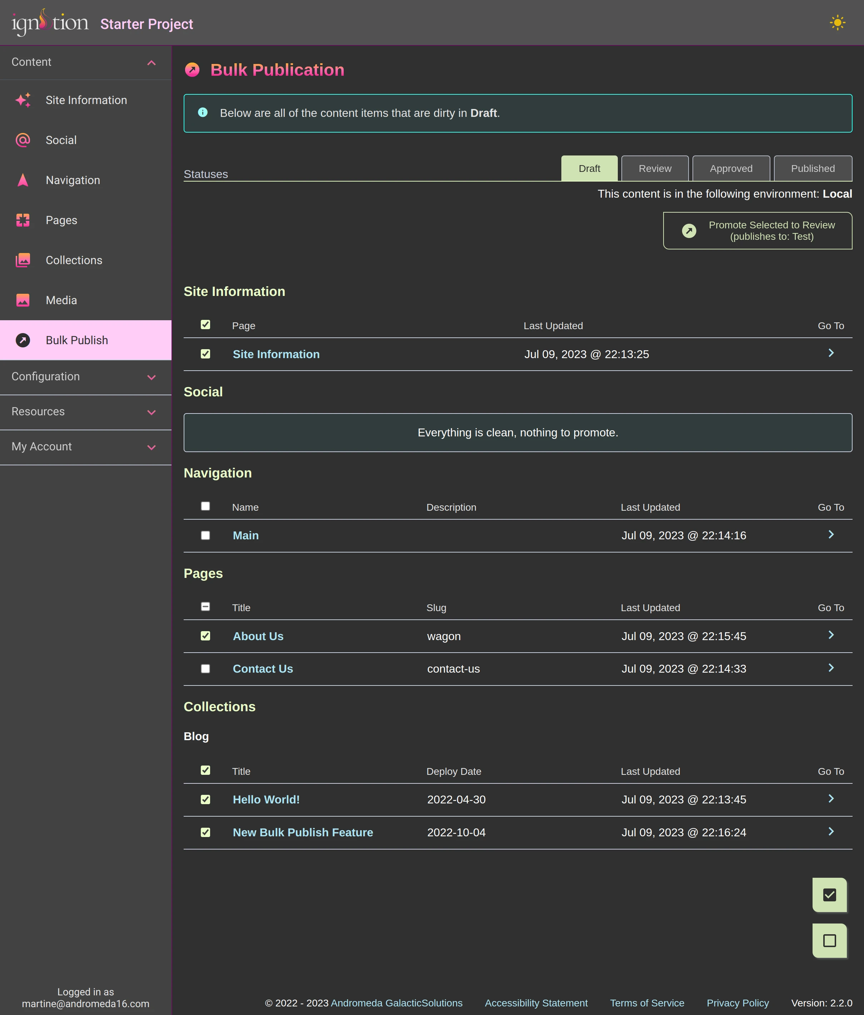Go to About Us row arrow

831,635
